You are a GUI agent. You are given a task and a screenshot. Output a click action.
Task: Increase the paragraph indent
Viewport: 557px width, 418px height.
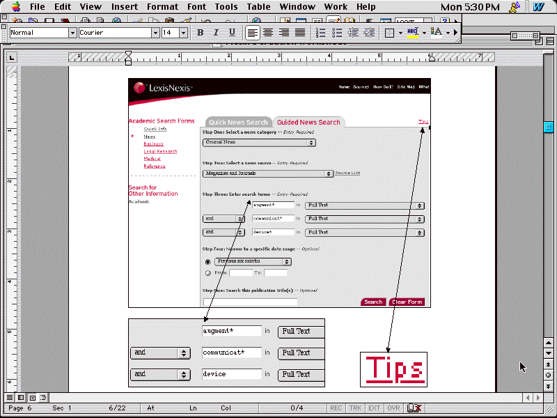click(x=369, y=33)
